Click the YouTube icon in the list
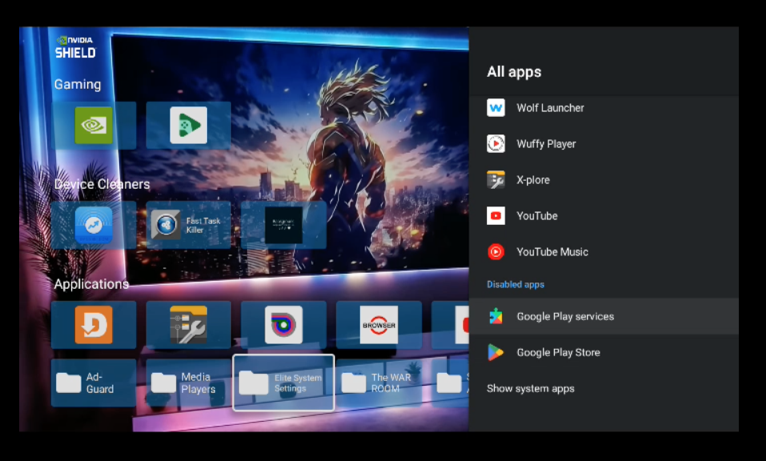This screenshot has height=461, width=766. (496, 215)
